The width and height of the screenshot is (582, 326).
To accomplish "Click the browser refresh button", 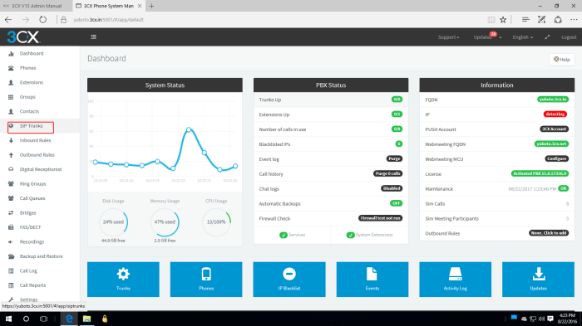I will pos(43,20).
